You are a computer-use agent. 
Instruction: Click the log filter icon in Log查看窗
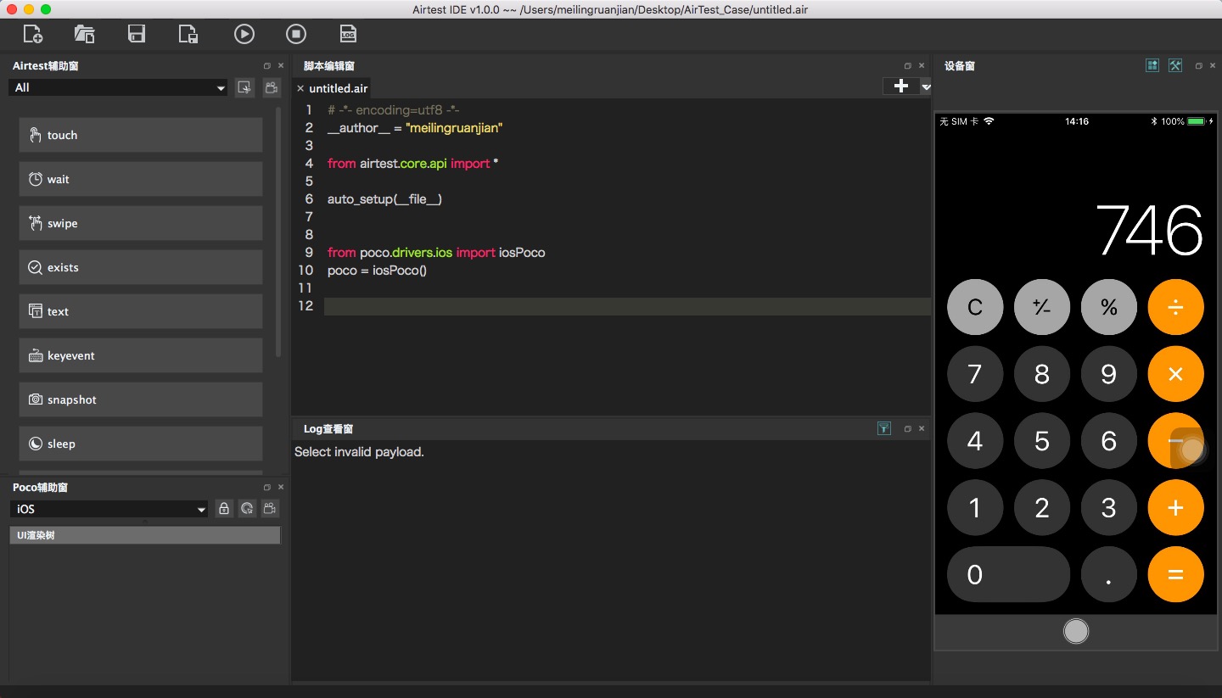[x=884, y=428]
